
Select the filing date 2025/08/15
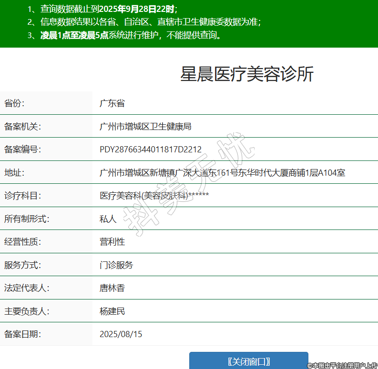[121, 334]
